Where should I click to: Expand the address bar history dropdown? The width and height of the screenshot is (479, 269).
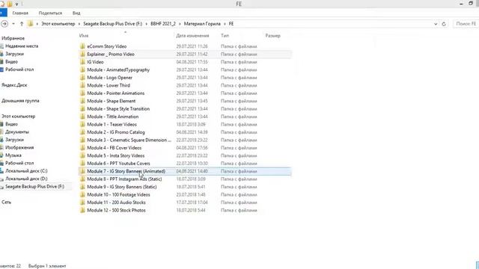[436, 24]
